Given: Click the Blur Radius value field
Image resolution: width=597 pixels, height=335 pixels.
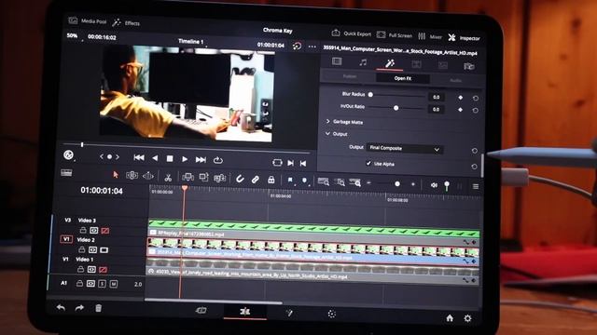Looking at the screenshot, I should [x=437, y=97].
